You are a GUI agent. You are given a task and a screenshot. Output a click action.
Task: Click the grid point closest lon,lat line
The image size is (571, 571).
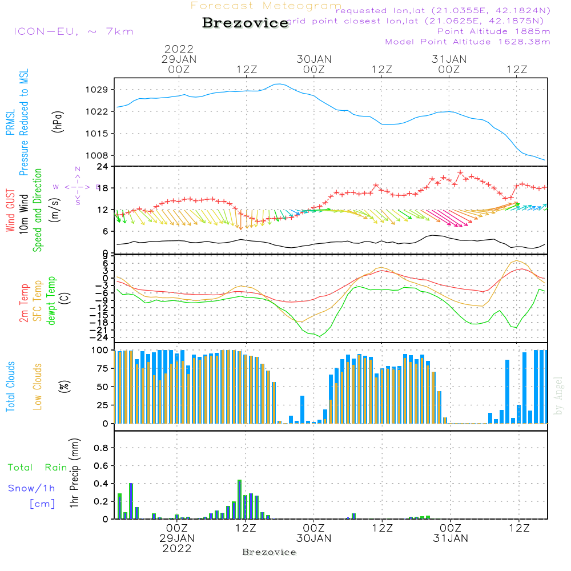click(416, 21)
